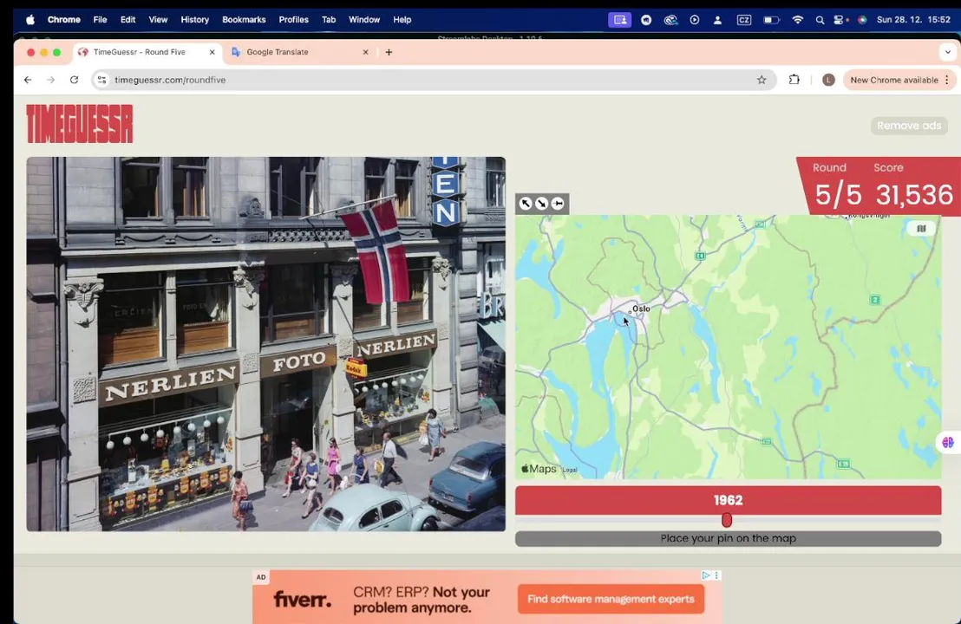The width and height of the screenshot is (961, 624).
Task: Open the View menu
Action: point(158,20)
